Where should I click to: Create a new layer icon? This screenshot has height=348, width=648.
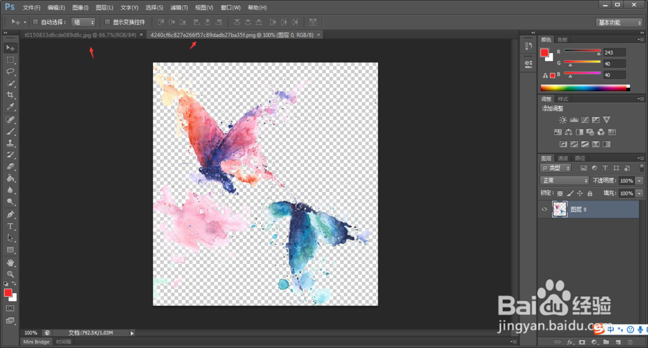click(x=618, y=342)
